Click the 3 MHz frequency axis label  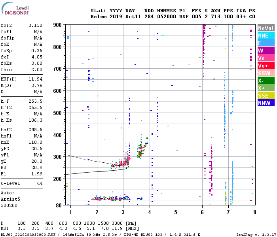pyautogui.click(x=123, y=212)
